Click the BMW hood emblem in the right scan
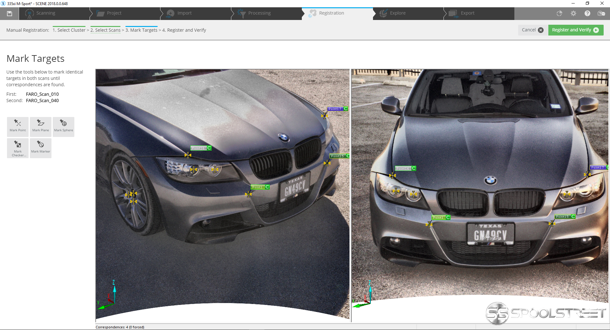Screen dimensions: 610x330 pyautogui.click(x=491, y=181)
